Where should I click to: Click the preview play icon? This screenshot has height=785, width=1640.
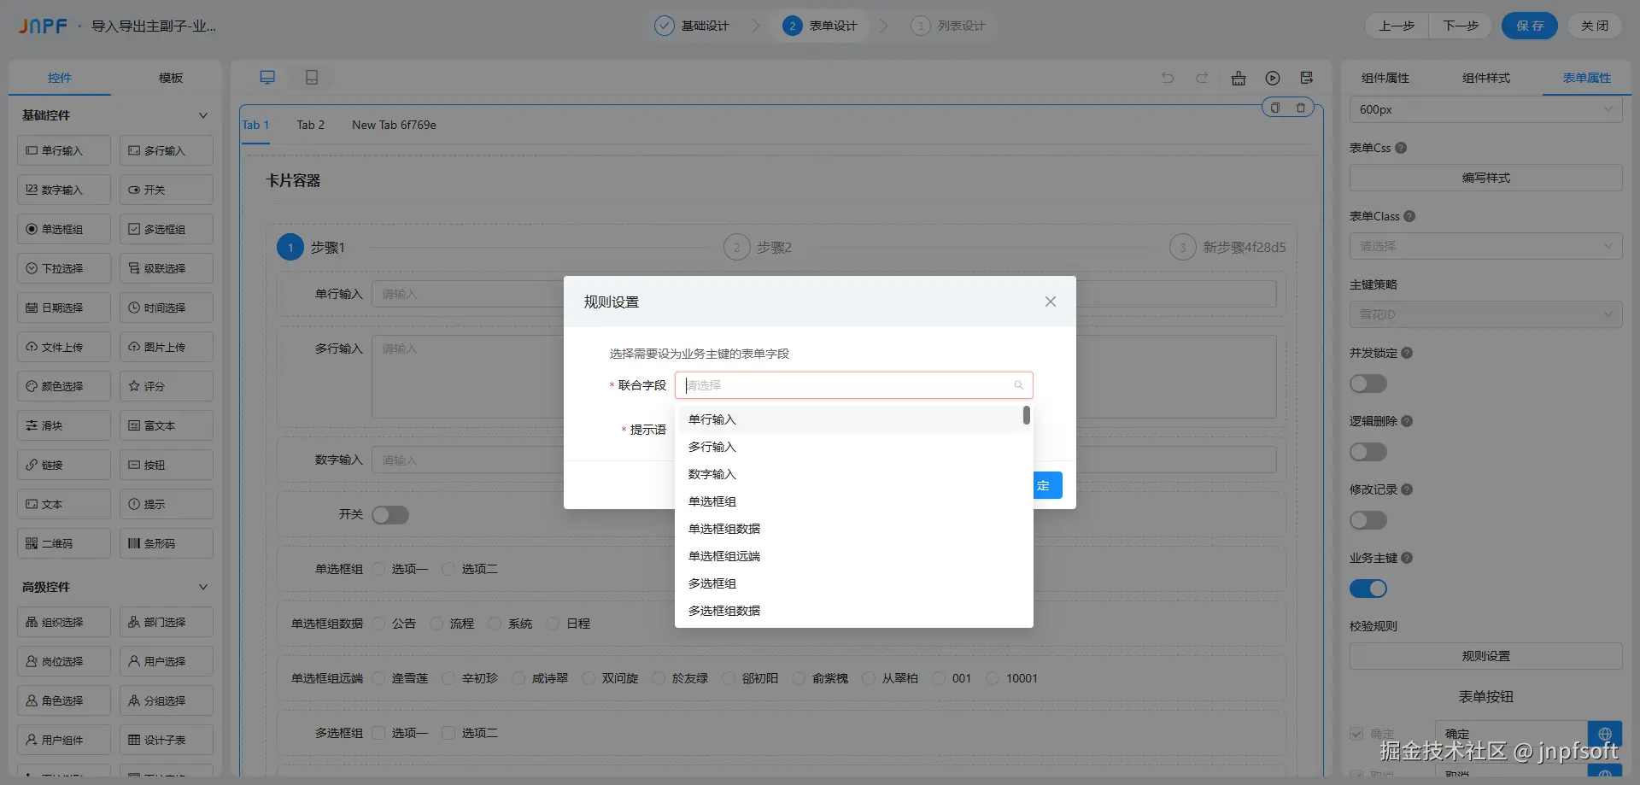coord(1273,78)
